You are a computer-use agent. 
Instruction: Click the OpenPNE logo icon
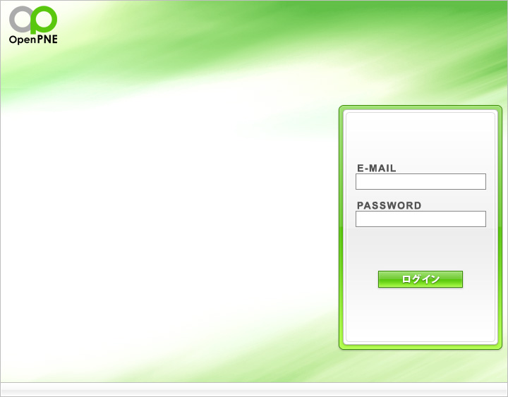pyautogui.click(x=33, y=25)
